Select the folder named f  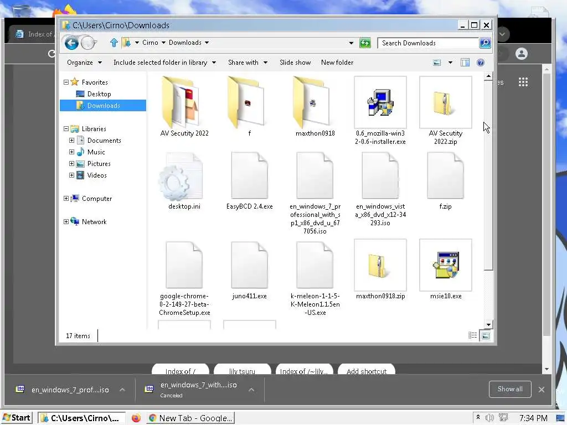tap(249, 107)
